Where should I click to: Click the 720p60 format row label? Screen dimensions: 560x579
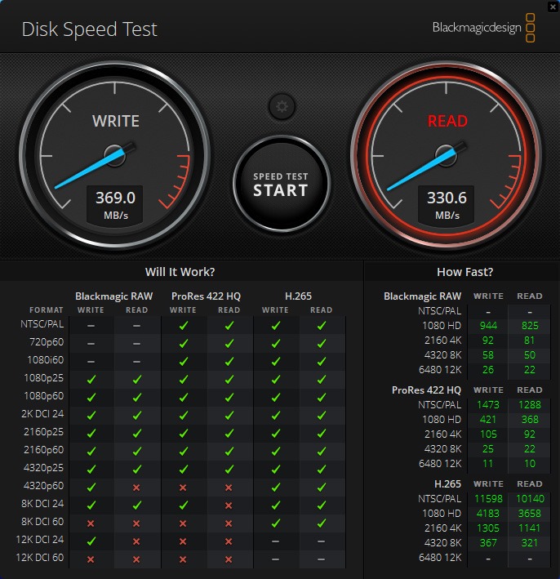(x=47, y=342)
